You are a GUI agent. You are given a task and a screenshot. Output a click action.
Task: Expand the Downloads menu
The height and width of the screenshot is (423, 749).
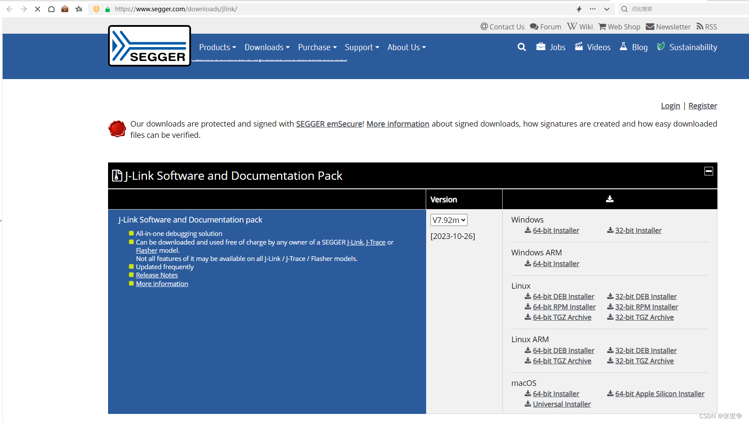coord(267,47)
